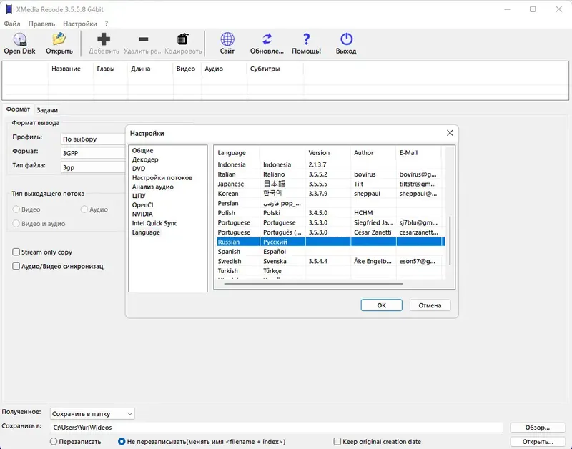Select Общие in settings list
This screenshot has width=572, height=449.
pyautogui.click(x=142, y=151)
